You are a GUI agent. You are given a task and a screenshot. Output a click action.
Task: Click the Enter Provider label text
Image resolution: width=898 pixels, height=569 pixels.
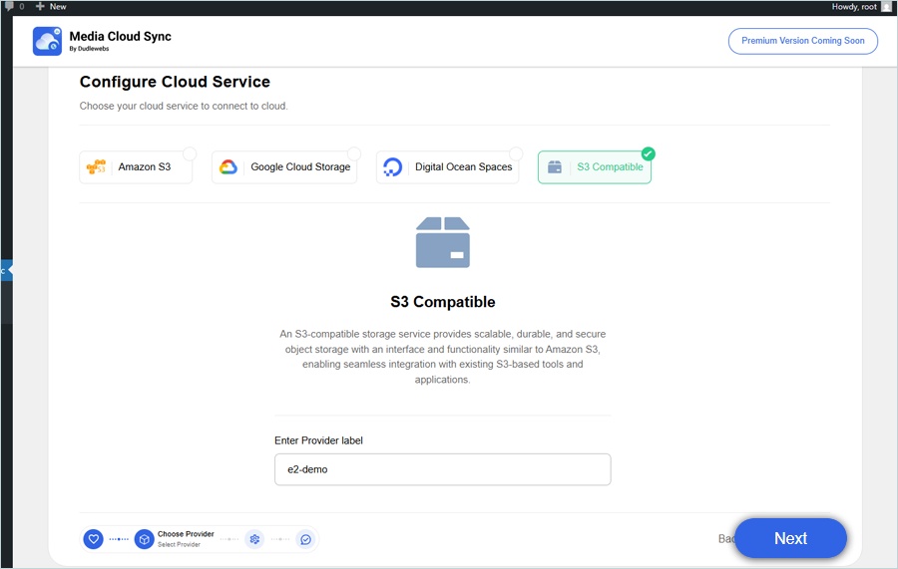click(318, 440)
